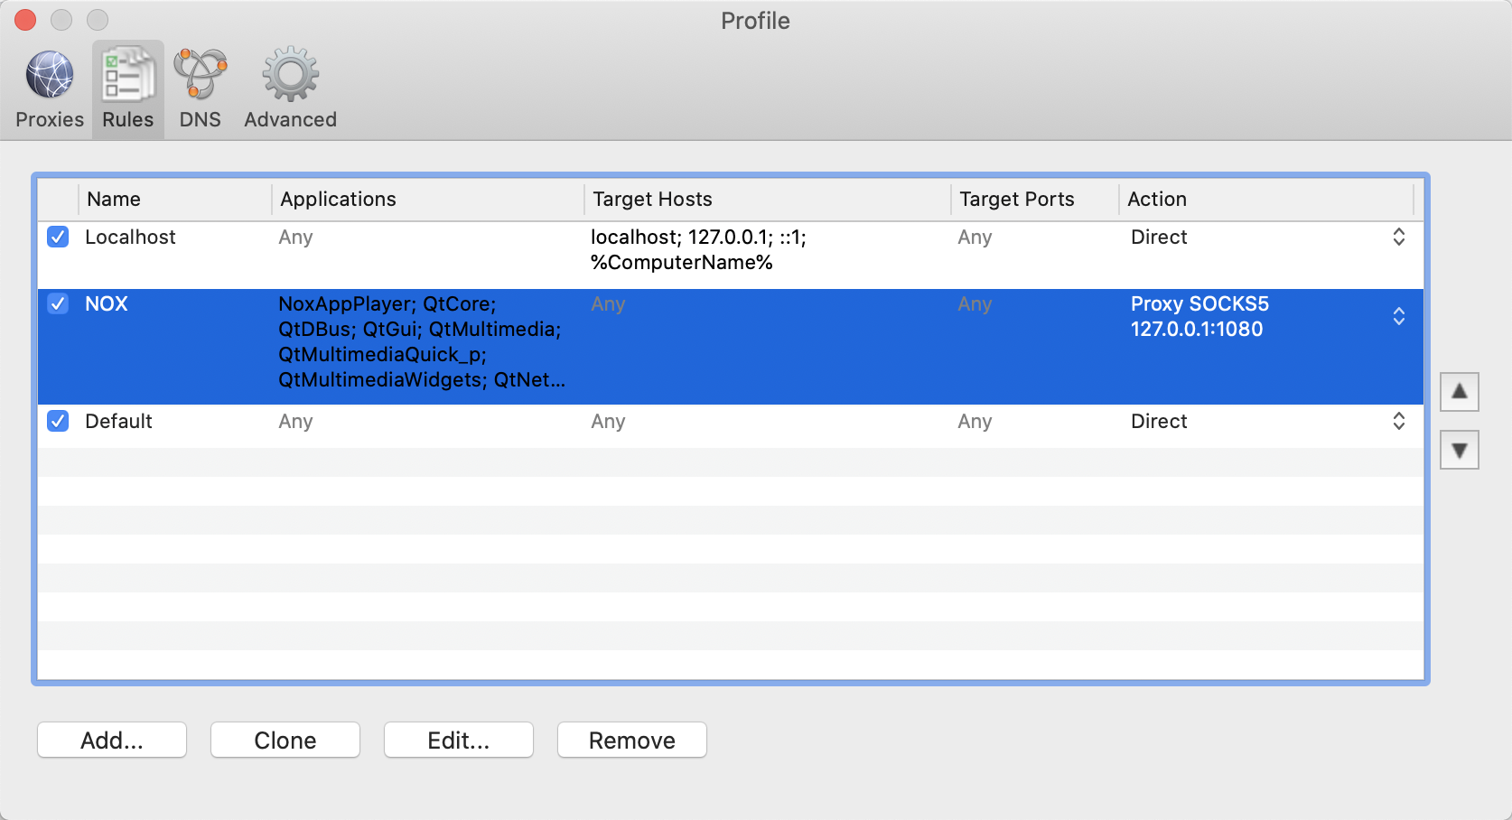The height and width of the screenshot is (820, 1512).
Task: Move selected rule down with arrow
Action: click(1459, 450)
